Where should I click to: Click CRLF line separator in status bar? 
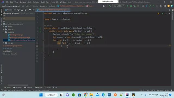(x=147, y=90)
